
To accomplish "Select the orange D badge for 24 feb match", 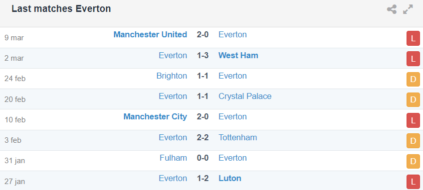I will click(413, 80).
